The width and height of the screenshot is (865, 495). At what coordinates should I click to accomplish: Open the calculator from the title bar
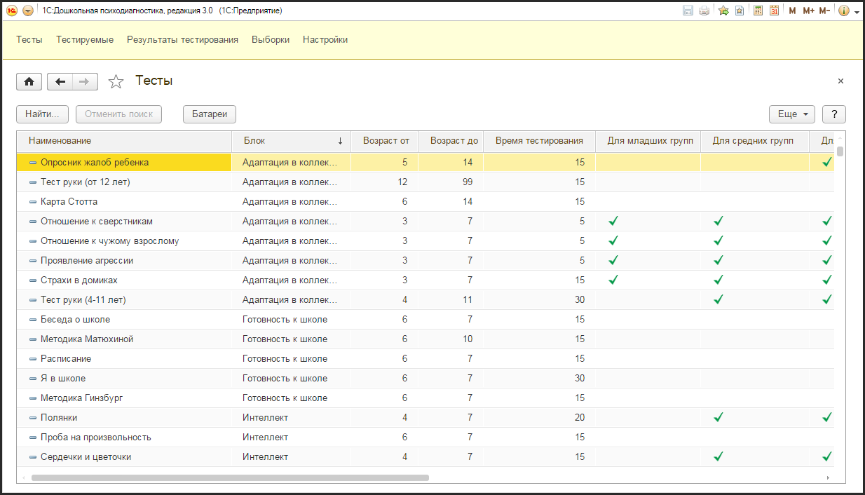tap(758, 11)
